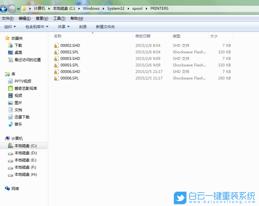This screenshot has height=206, width=259.
Task: Click the Back navigation arrow button
Action: pos(4,9)
